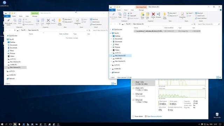Switch to large icons view in F: window
Viewport: 224px width, 126px height.
pos(115,84)
